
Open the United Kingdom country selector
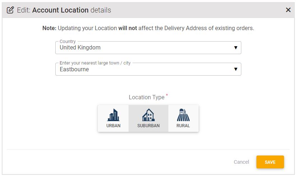[148, 48]
